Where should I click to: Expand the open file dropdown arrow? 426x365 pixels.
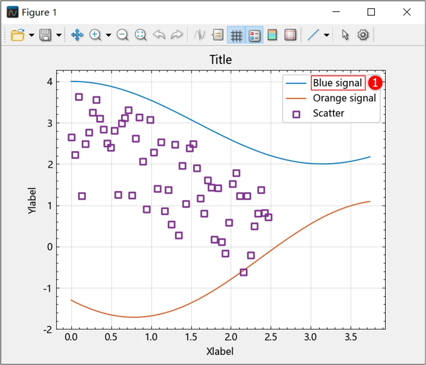click(31, 35)
